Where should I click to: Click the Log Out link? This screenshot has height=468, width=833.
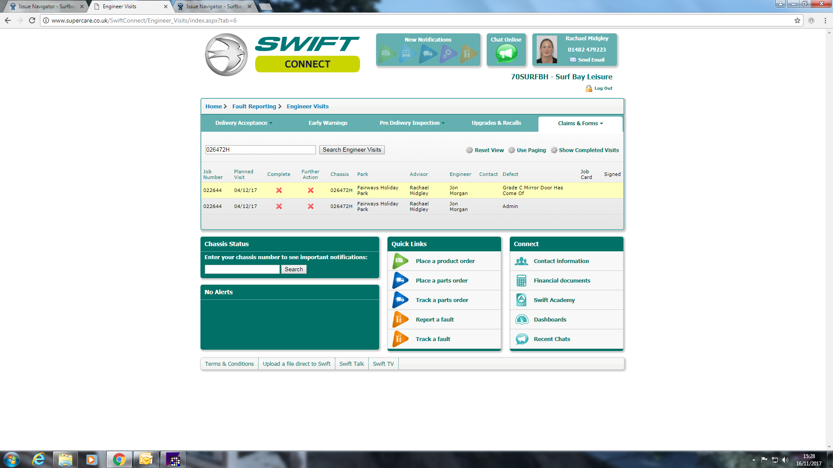[x=603, y=88]
